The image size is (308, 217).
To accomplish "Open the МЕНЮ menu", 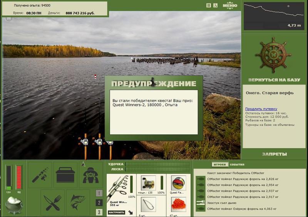I will [x=230, y=5].
